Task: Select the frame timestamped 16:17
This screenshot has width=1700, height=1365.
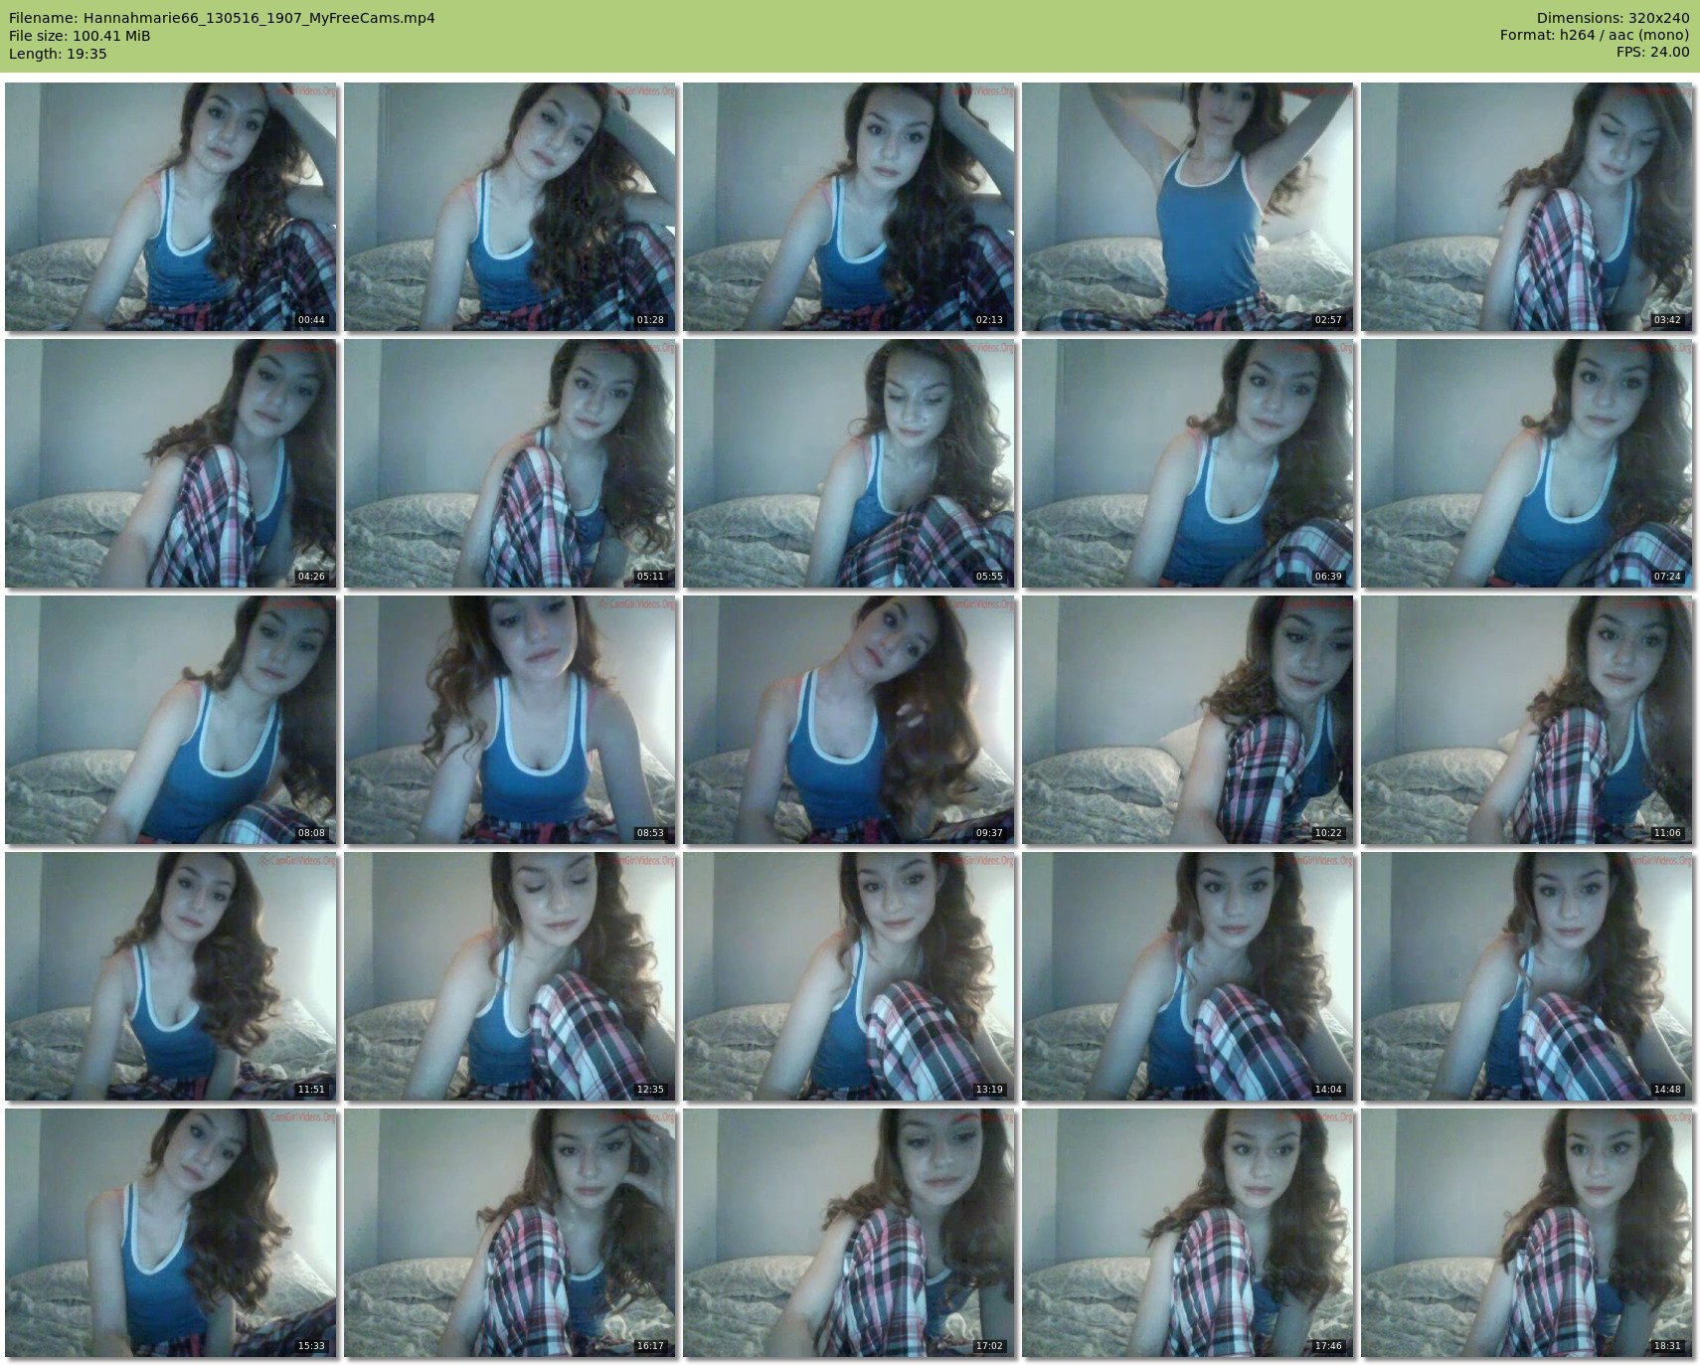Action: (x=510, y=1233)
